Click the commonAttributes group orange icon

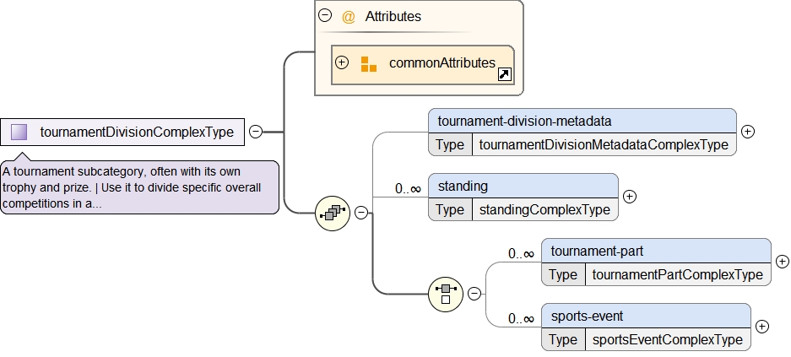[x=369, y=63]
